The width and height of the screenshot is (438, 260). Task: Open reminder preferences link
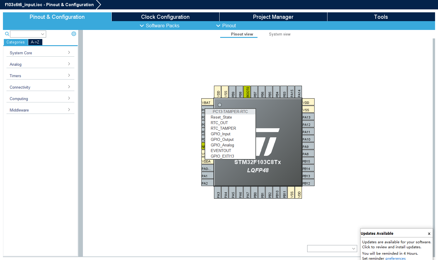point(395,258)
